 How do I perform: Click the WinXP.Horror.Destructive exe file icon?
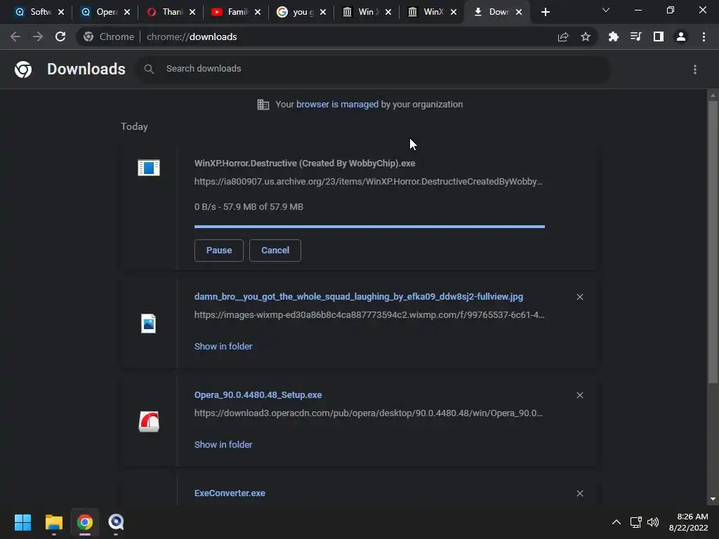coord(149,168)
